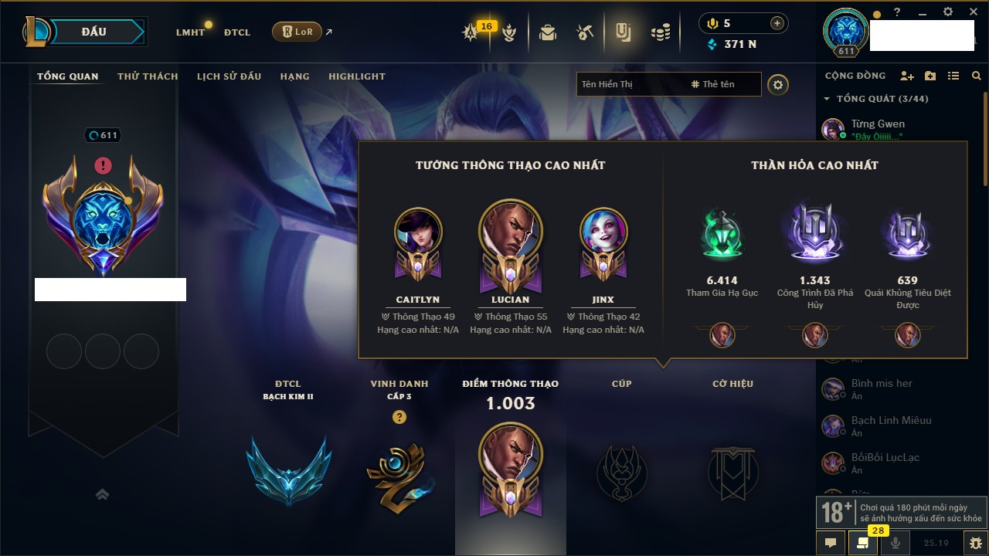
Task: Open the Collection backpack icon
Action: click(x=548, y=32)
